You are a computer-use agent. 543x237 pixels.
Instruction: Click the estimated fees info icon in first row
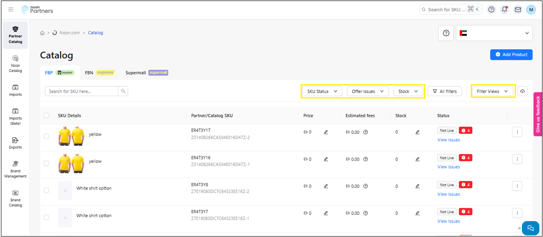(x=365, y=132)
